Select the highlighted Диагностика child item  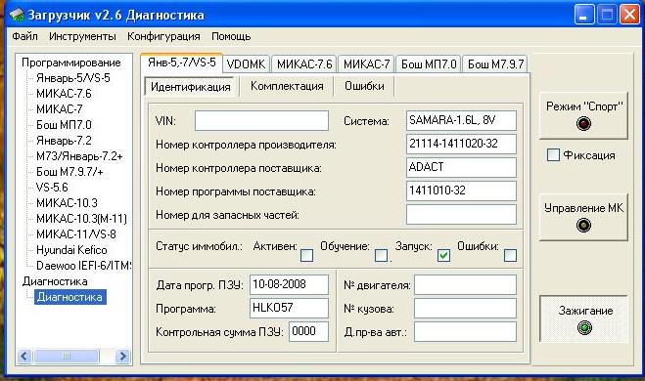[69, 297]
